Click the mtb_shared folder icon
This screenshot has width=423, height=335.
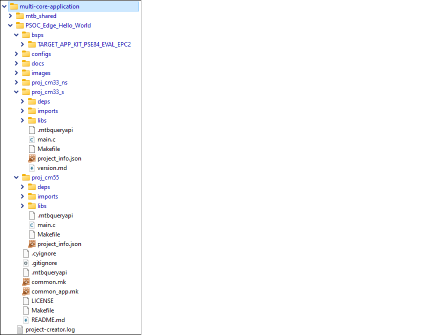coord(20,16)
